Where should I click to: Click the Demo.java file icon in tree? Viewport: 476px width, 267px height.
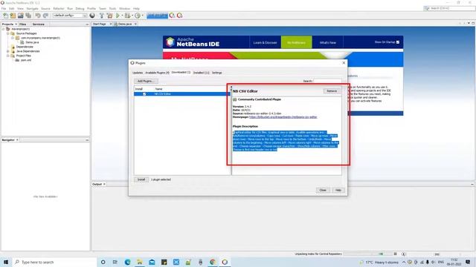(x=22, y=42)
